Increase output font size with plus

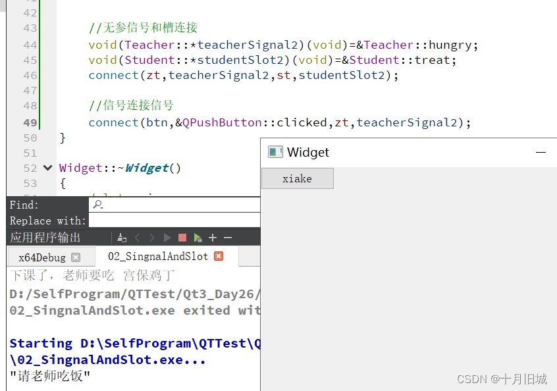(213, 238)
